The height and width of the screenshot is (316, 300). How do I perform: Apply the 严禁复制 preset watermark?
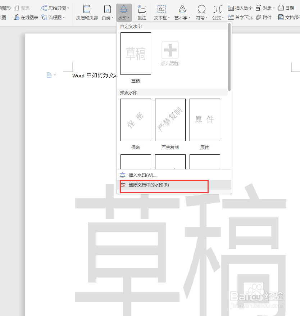click(x=170, y=119)
